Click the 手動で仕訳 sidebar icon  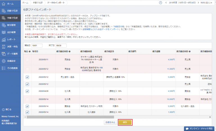(4, 18)
